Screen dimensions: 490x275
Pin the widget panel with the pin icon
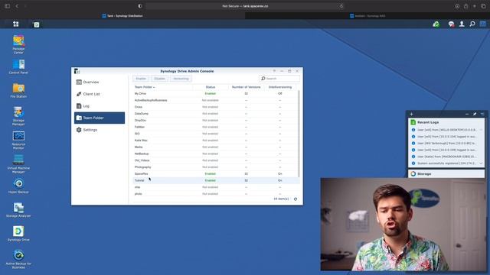click(x=475, y=114)
